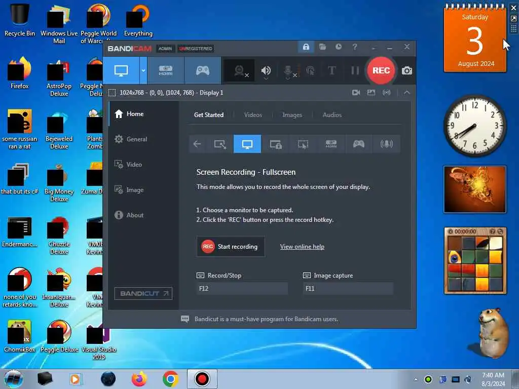Select audio only mode icon
Image resolution: width=519 pixels, height=389 pixels.
click(386, 144)
